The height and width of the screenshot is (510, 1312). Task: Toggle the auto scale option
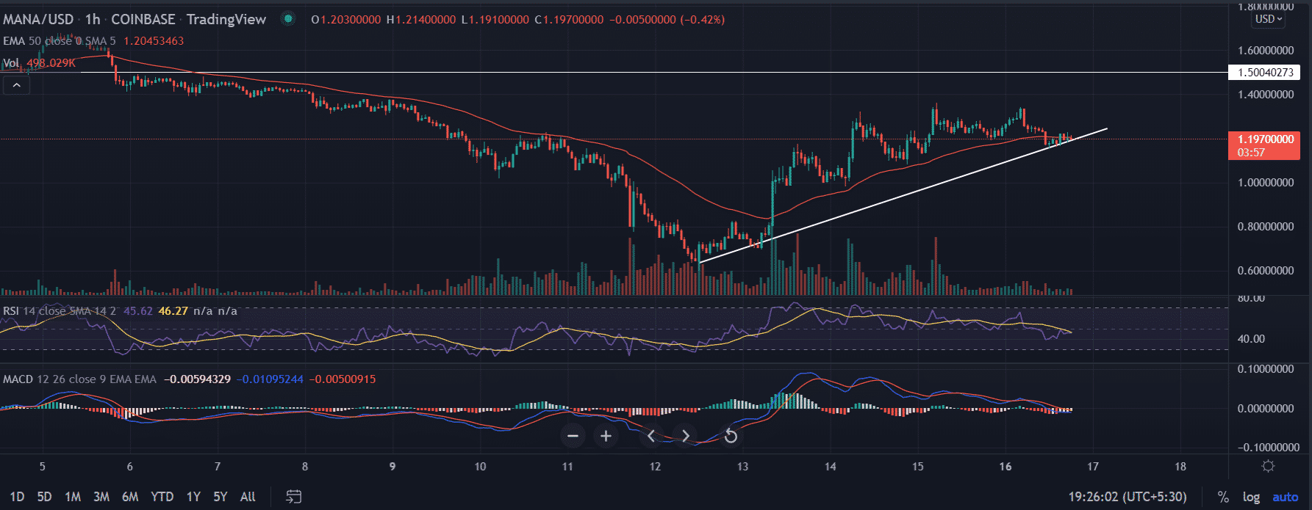(x=1285, y=497)
